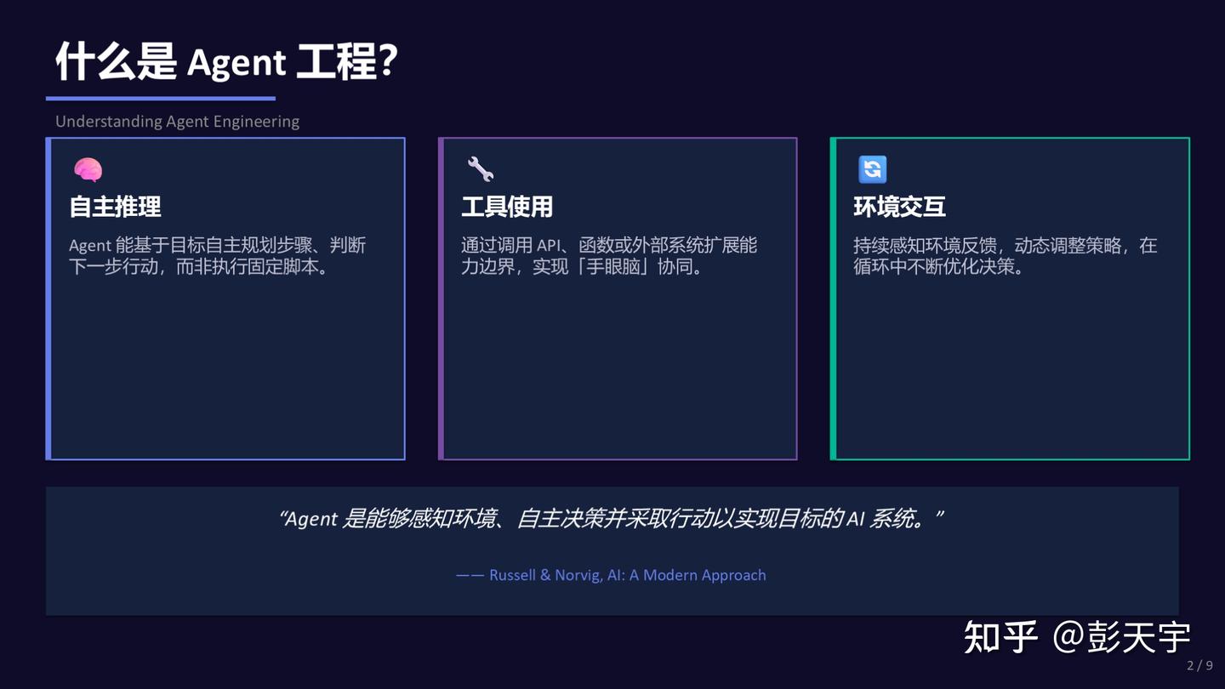Screen dimensions: 1225x689
Task: Click the 环境交互 card heading
Action: 899,207
